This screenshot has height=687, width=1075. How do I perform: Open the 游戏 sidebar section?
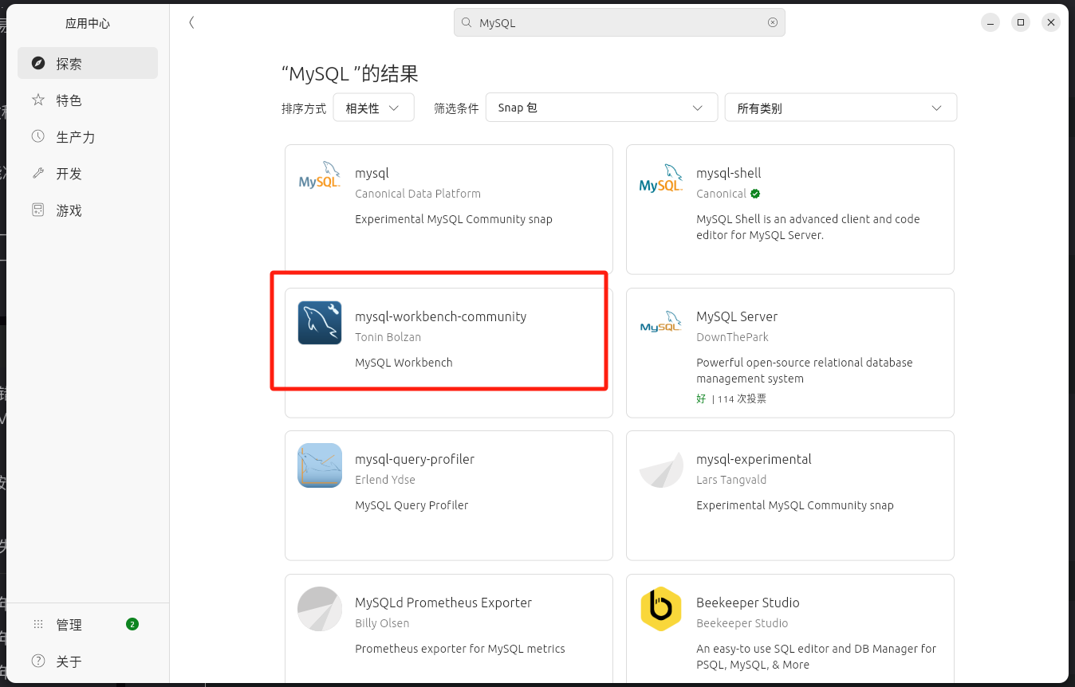pos(88,210)
